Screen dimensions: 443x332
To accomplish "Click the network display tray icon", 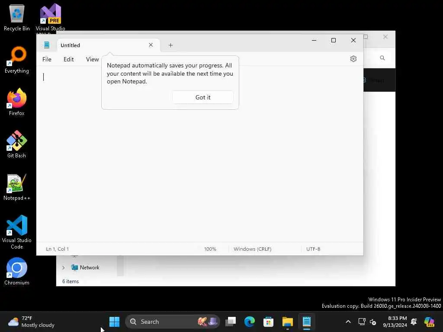I will (362, 322).
